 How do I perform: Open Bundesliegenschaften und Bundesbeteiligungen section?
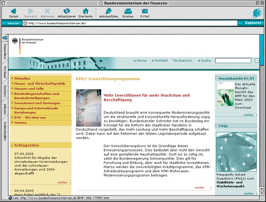37,96
